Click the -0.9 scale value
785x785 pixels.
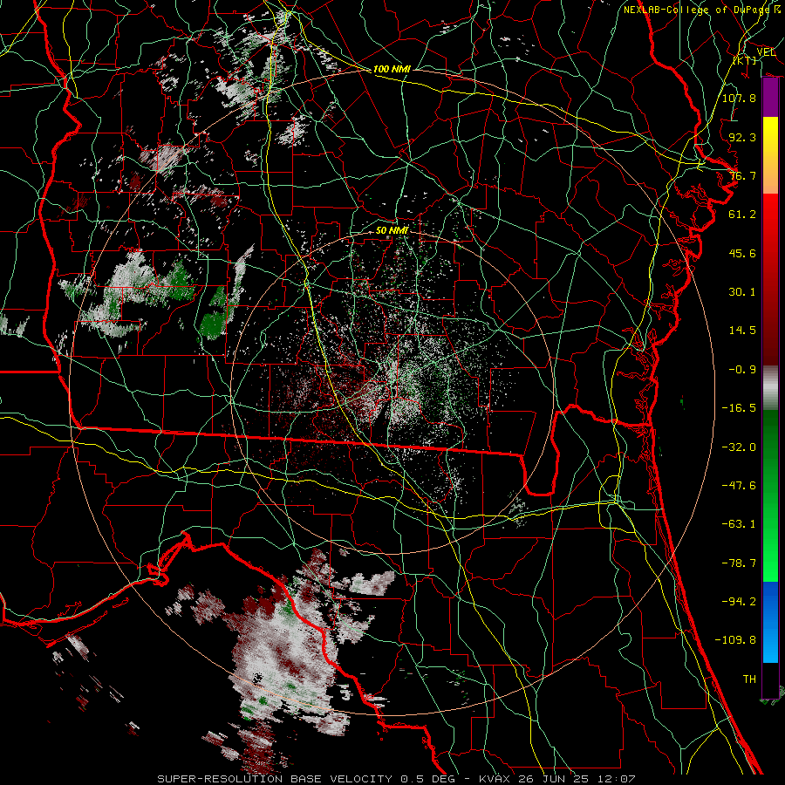(x=742, y=370)
